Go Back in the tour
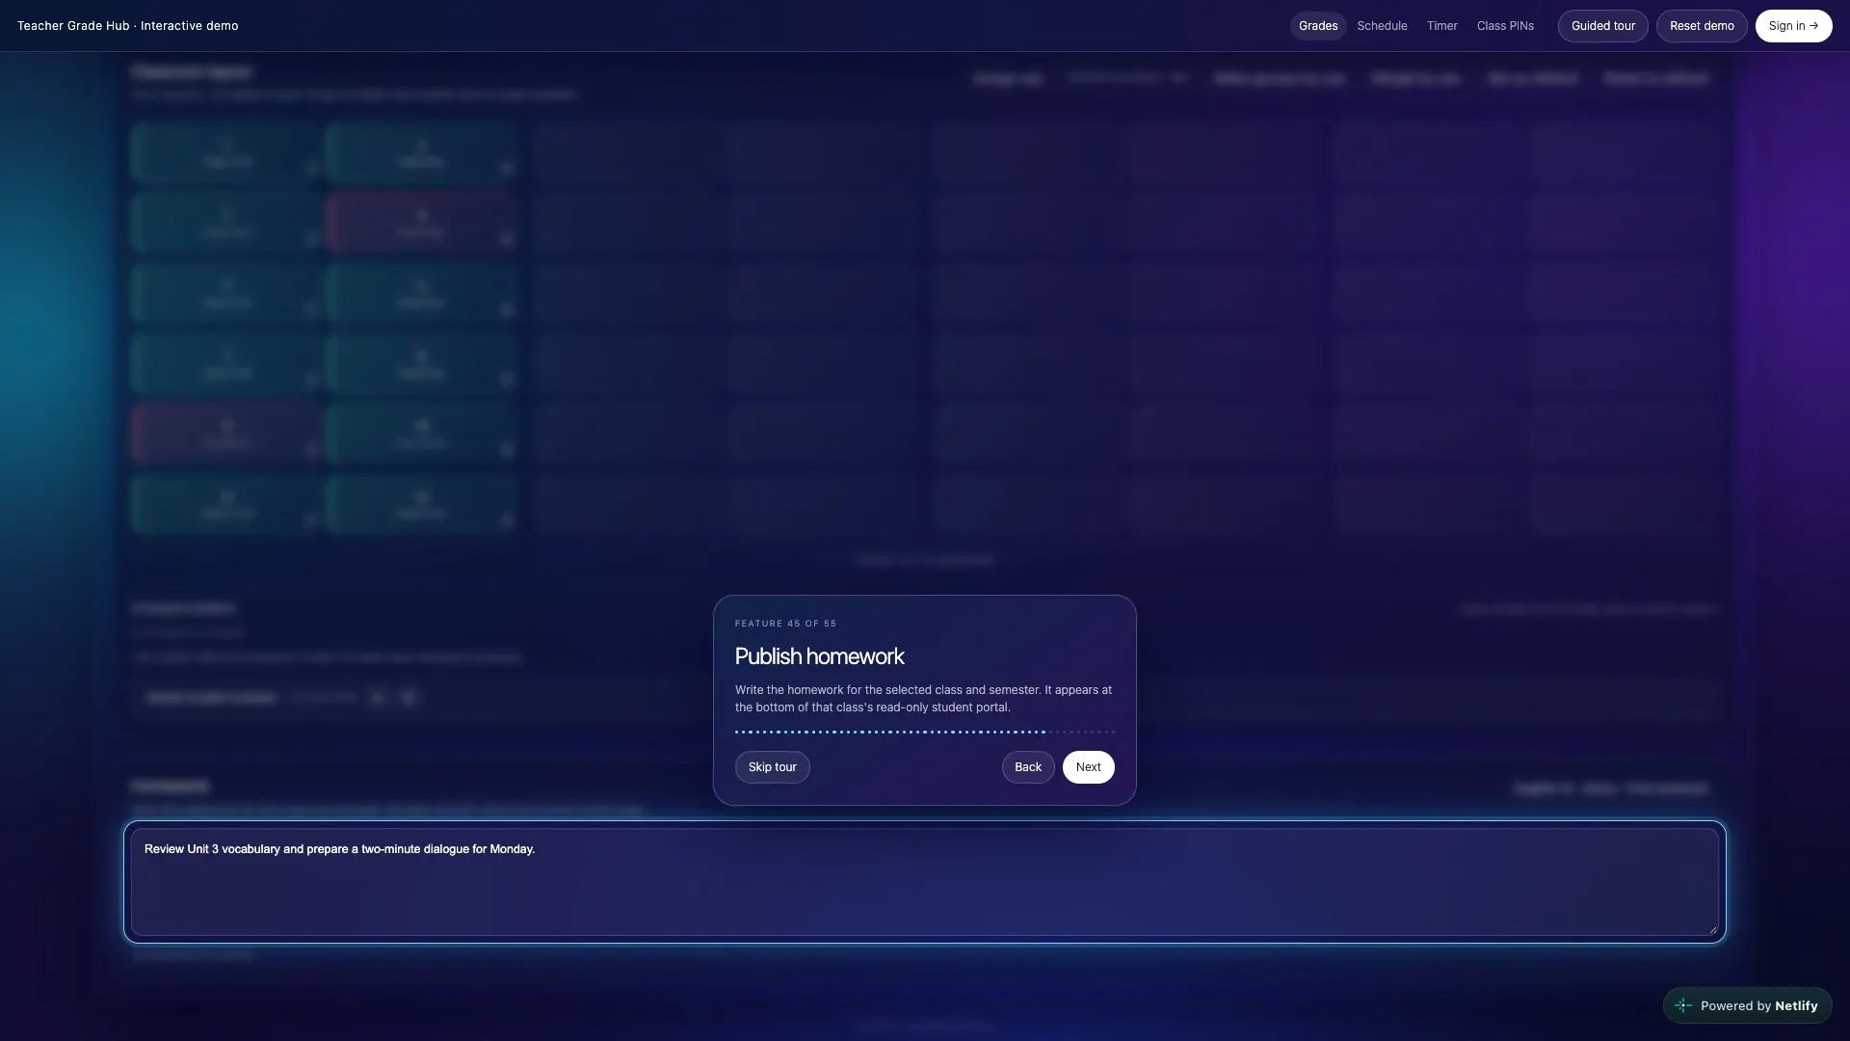 coord(1027,767)
